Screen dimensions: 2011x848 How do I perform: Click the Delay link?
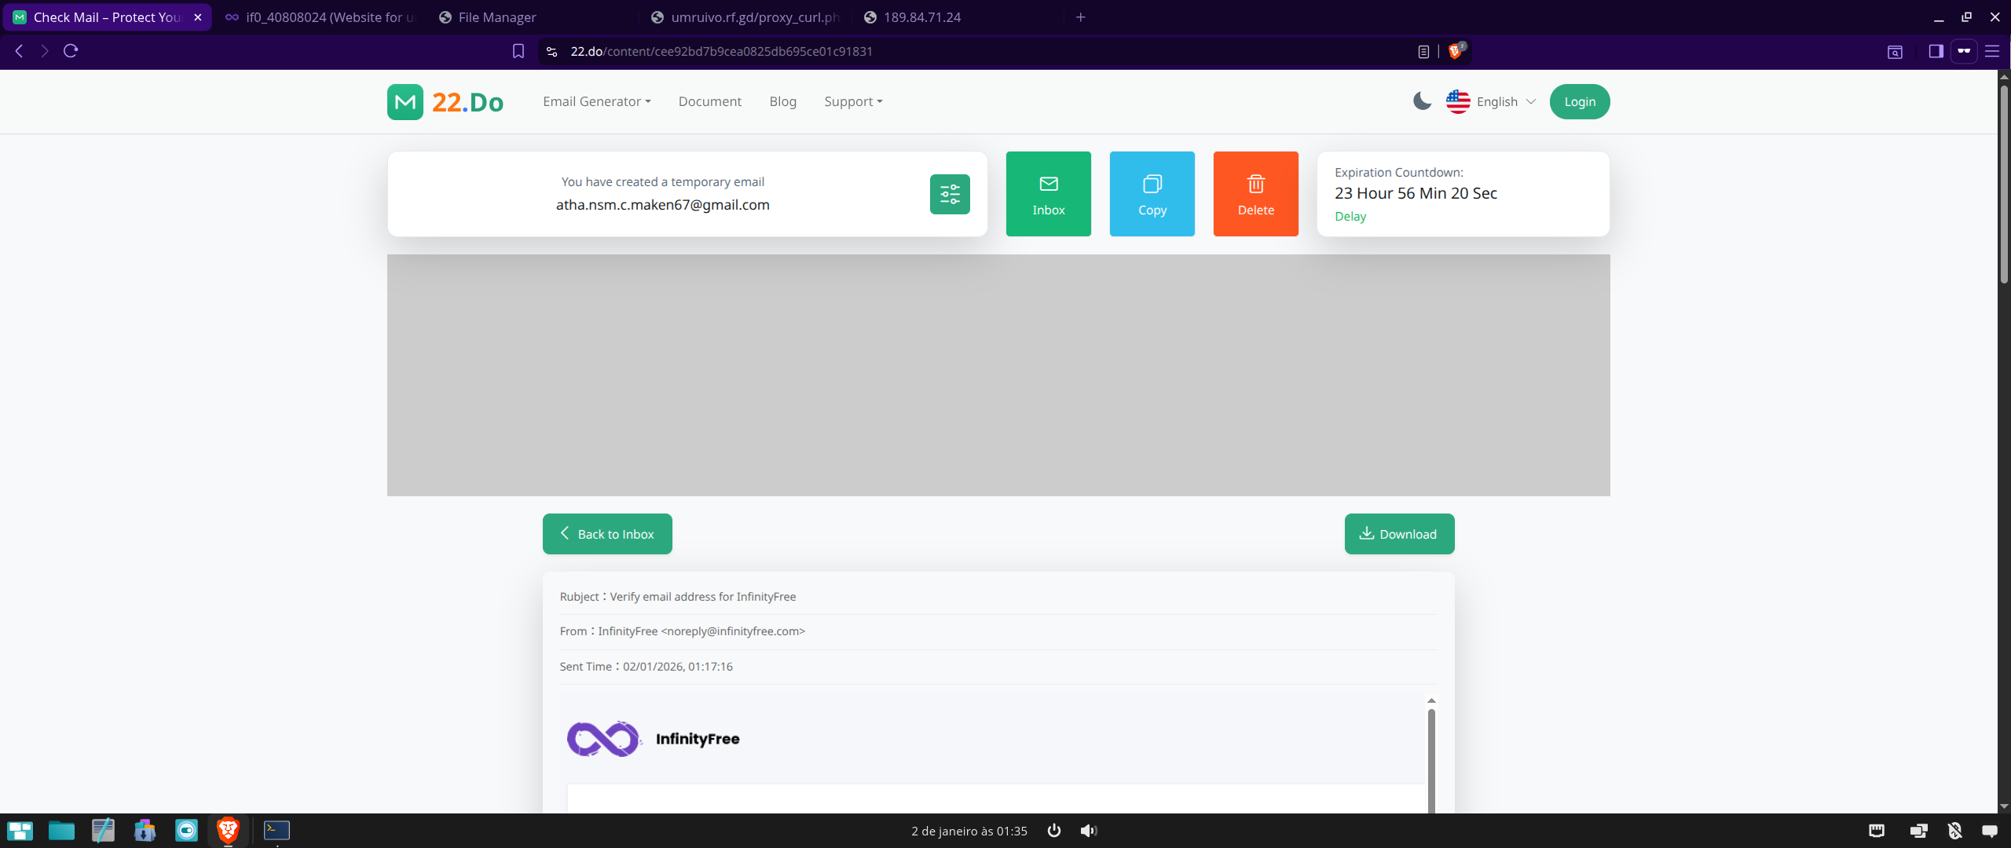(1350, 217)
